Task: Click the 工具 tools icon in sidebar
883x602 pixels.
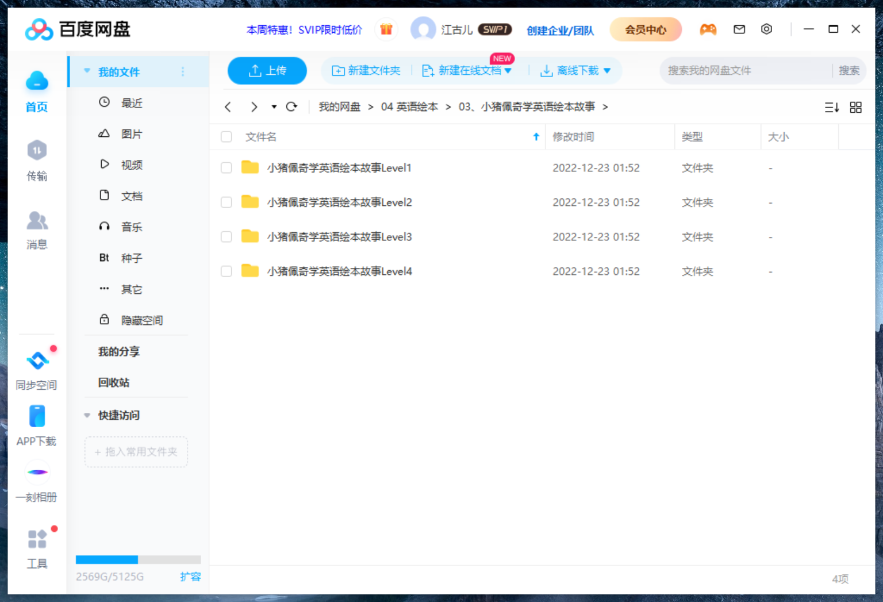Action: [x=36, y=539]
